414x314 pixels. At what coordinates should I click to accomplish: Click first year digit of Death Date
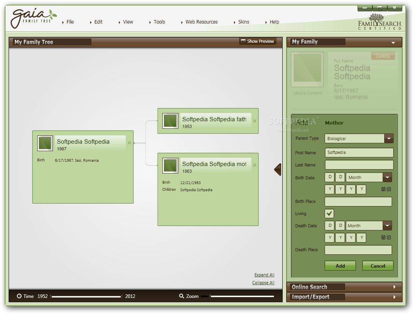pos(330,237)
